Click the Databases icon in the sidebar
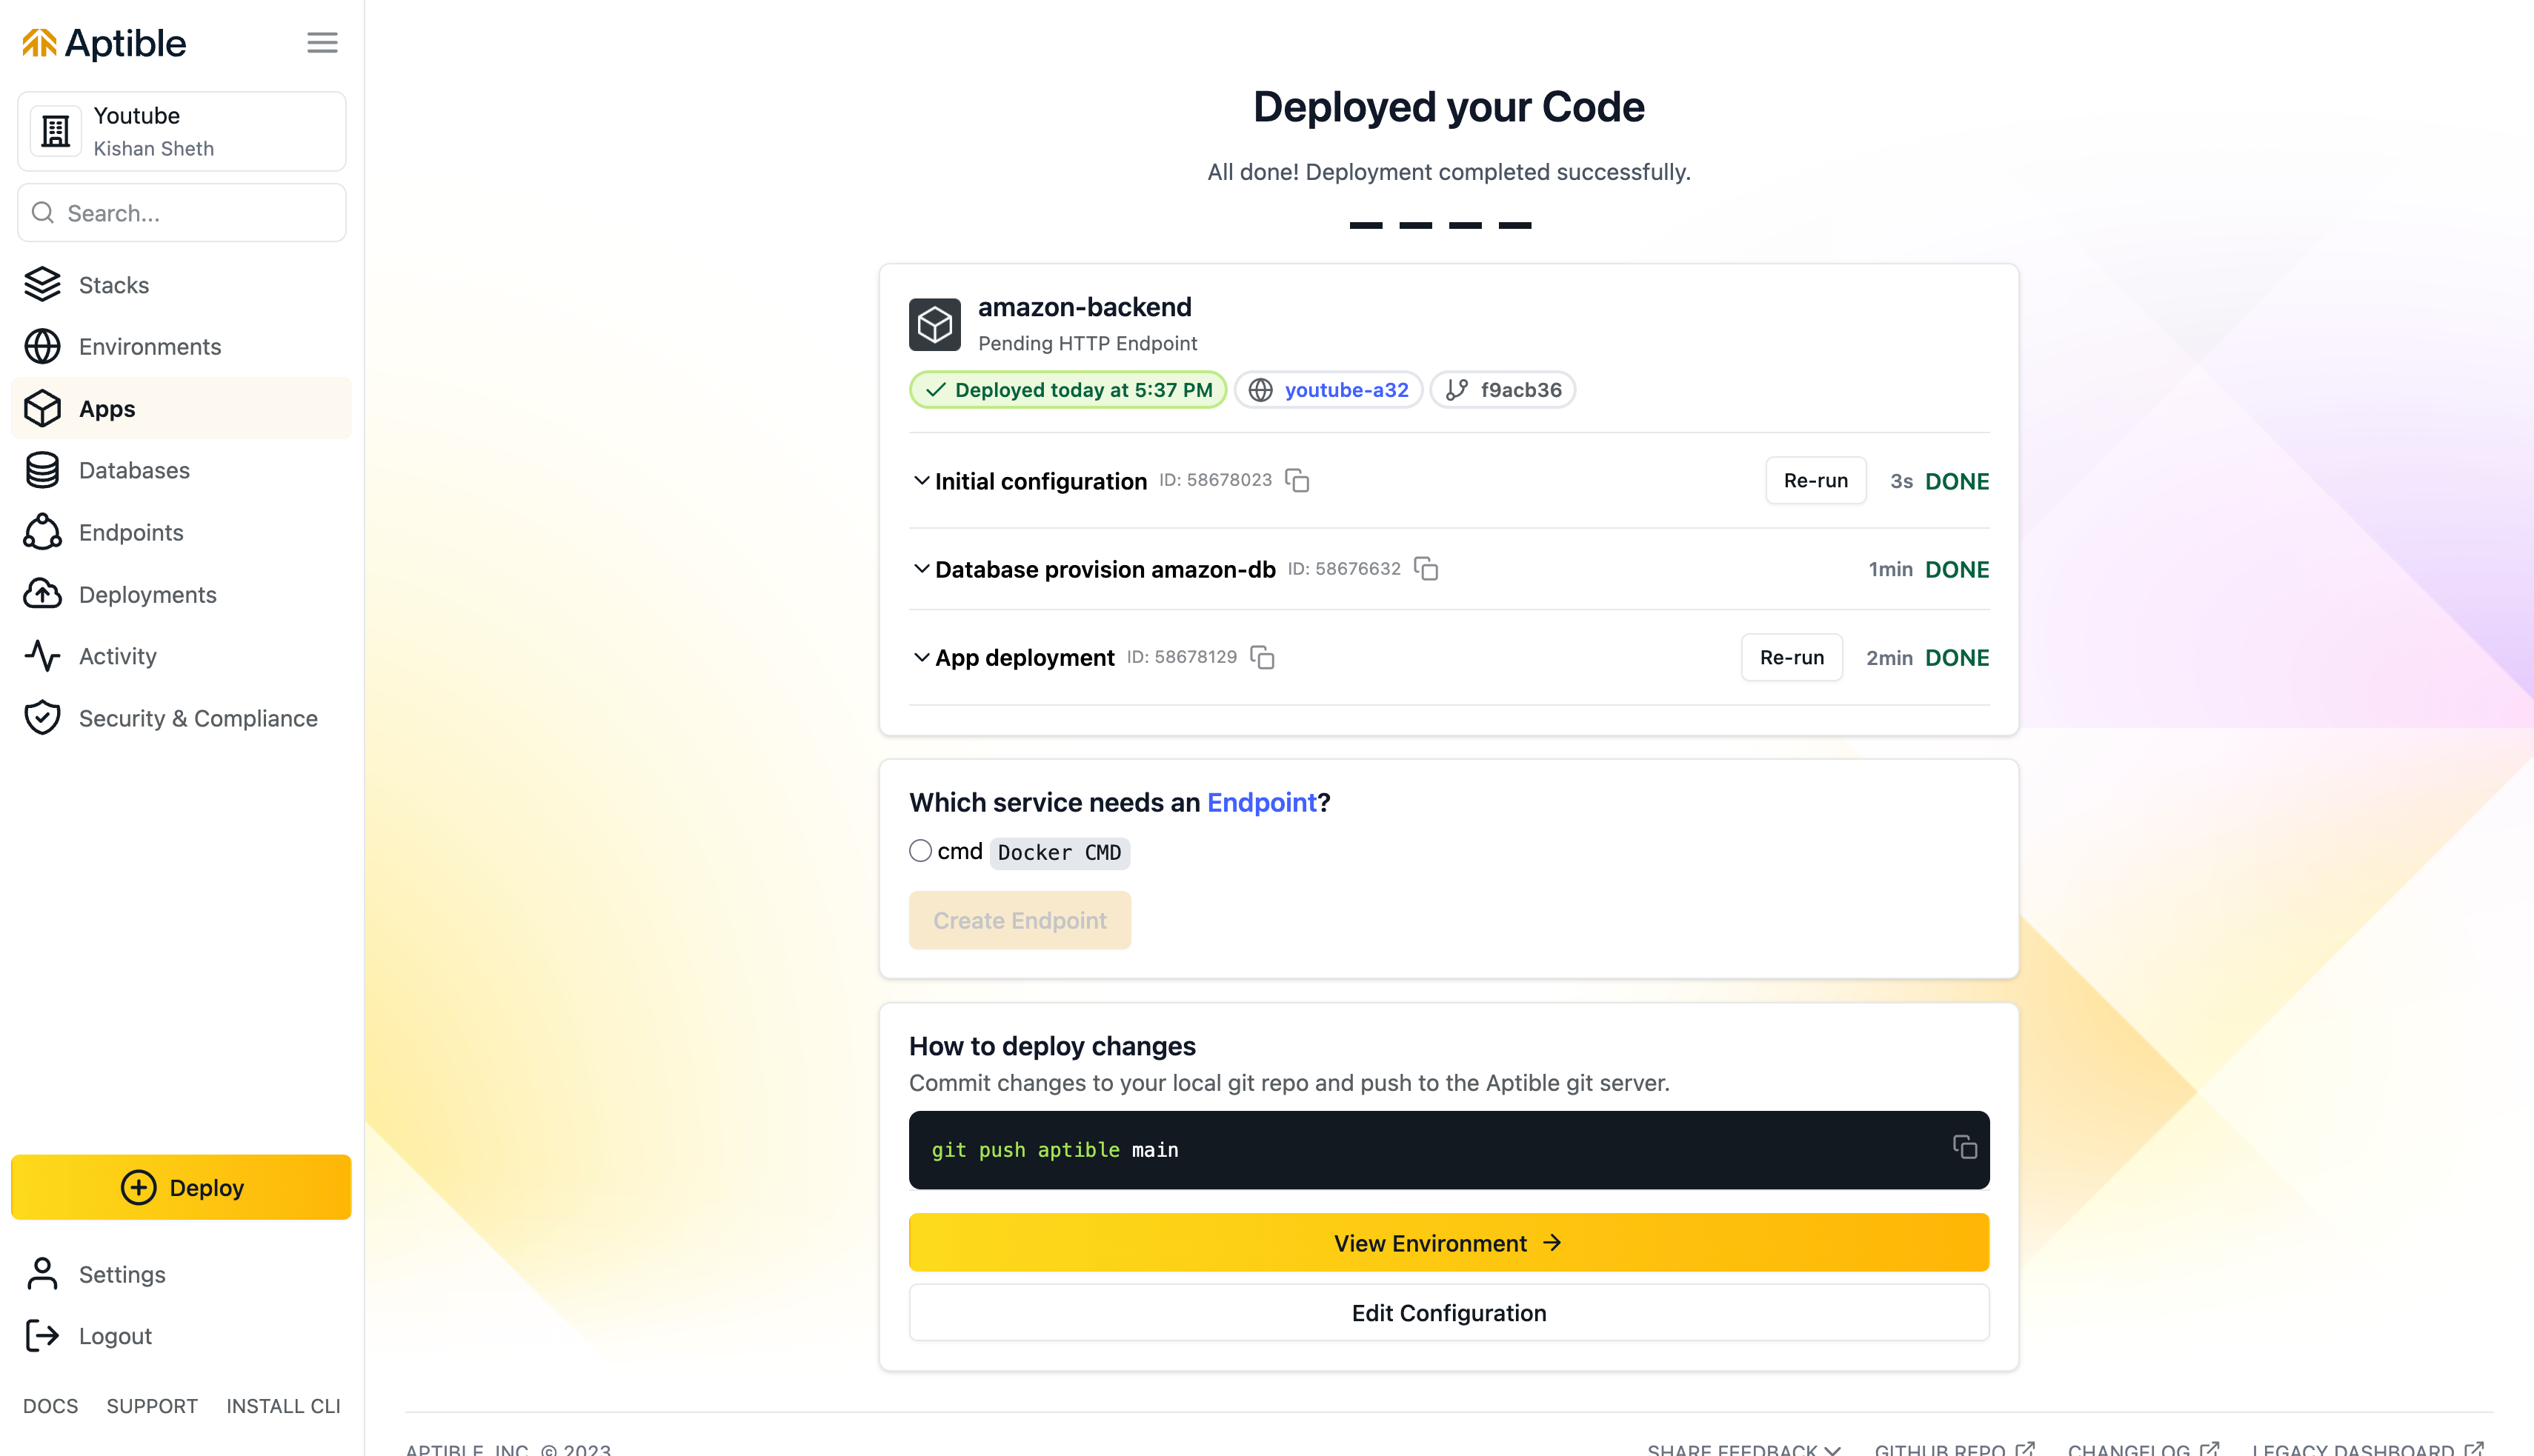 [41, 470]
